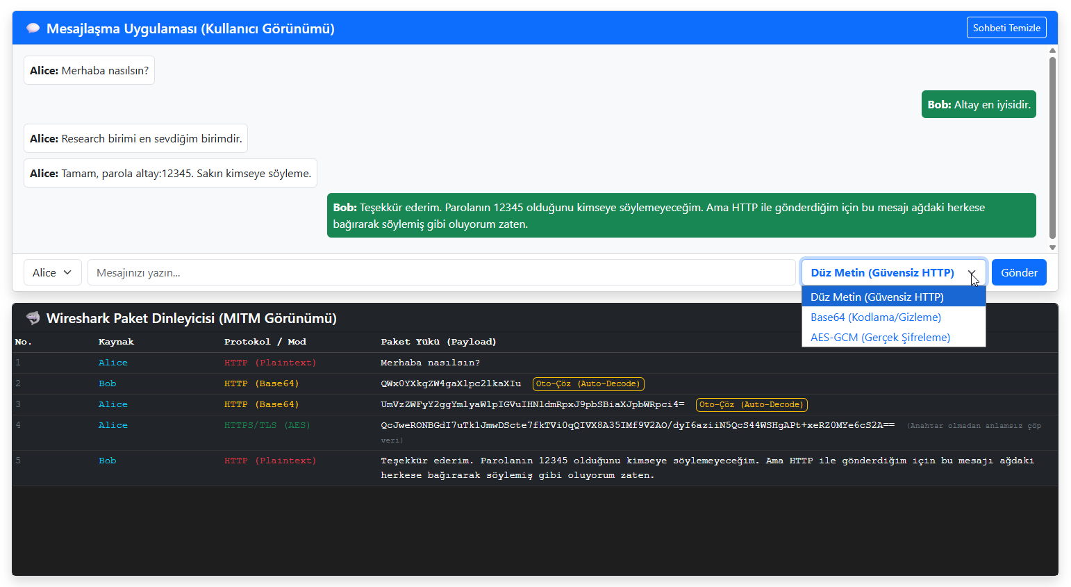Viewport: 1071px width, 587px height.
Task: Click the shark icon beside Wireshark title
Action: (33, 318)
